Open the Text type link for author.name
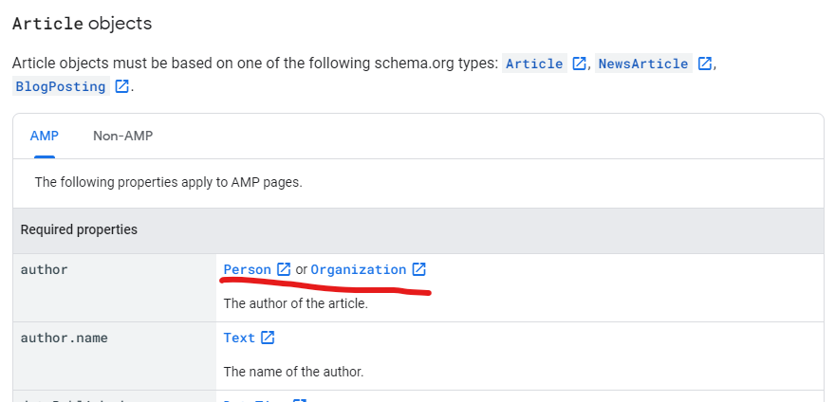835x402 pixels. tap(239, 338)
